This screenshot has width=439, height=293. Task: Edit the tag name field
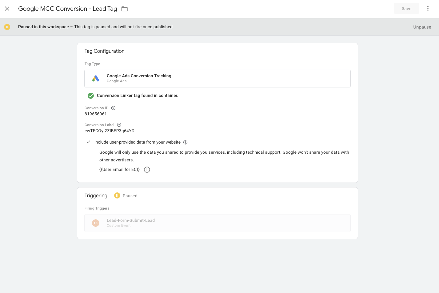[x=67, y=9]
